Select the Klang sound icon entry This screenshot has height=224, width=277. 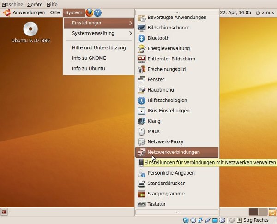point(142,121)
